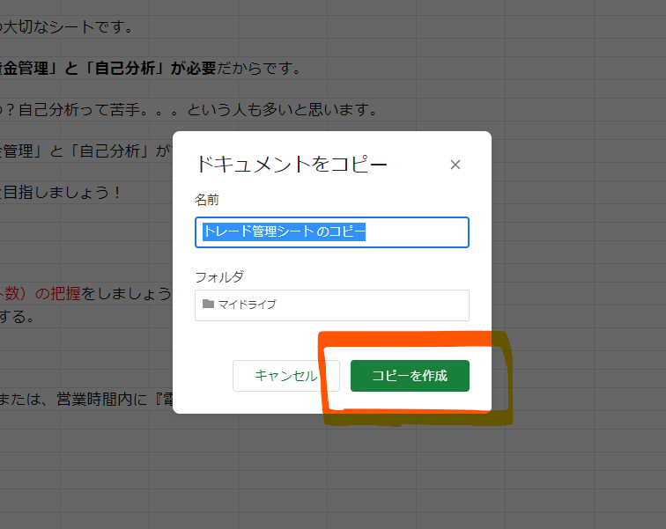Viewport: 666px width, 529px height.
Task: Close the ドキュメントをコピー dialog with X
Action: click(x=455, y=165)
